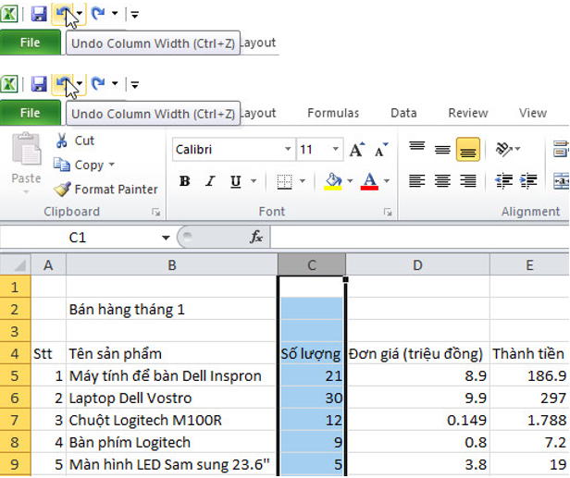Click the Name Box showing C1
The height and width of the screenshot is (478, 570).
80,238
